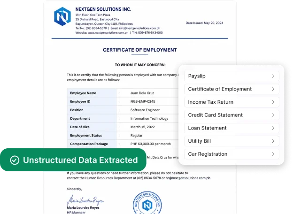Click the round NextGen Solutions company seal
This screenshot has height=214, width=293.
(147, 203)
